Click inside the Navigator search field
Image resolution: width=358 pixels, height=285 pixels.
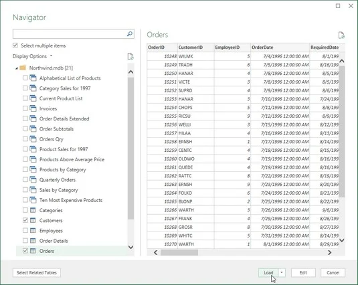[x=69, y=34]
